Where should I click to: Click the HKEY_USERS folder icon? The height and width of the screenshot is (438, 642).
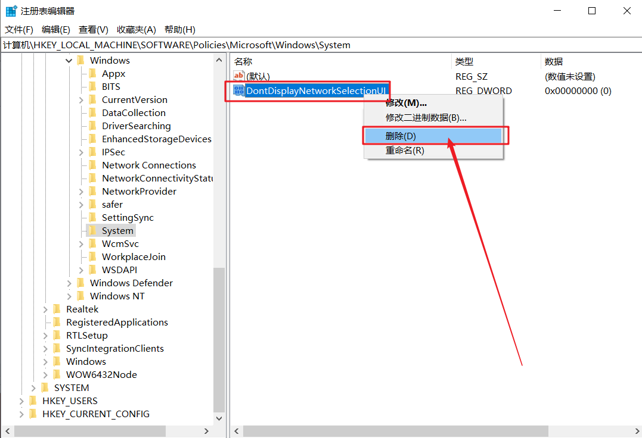pyautogui.click(x=33, y=401)
